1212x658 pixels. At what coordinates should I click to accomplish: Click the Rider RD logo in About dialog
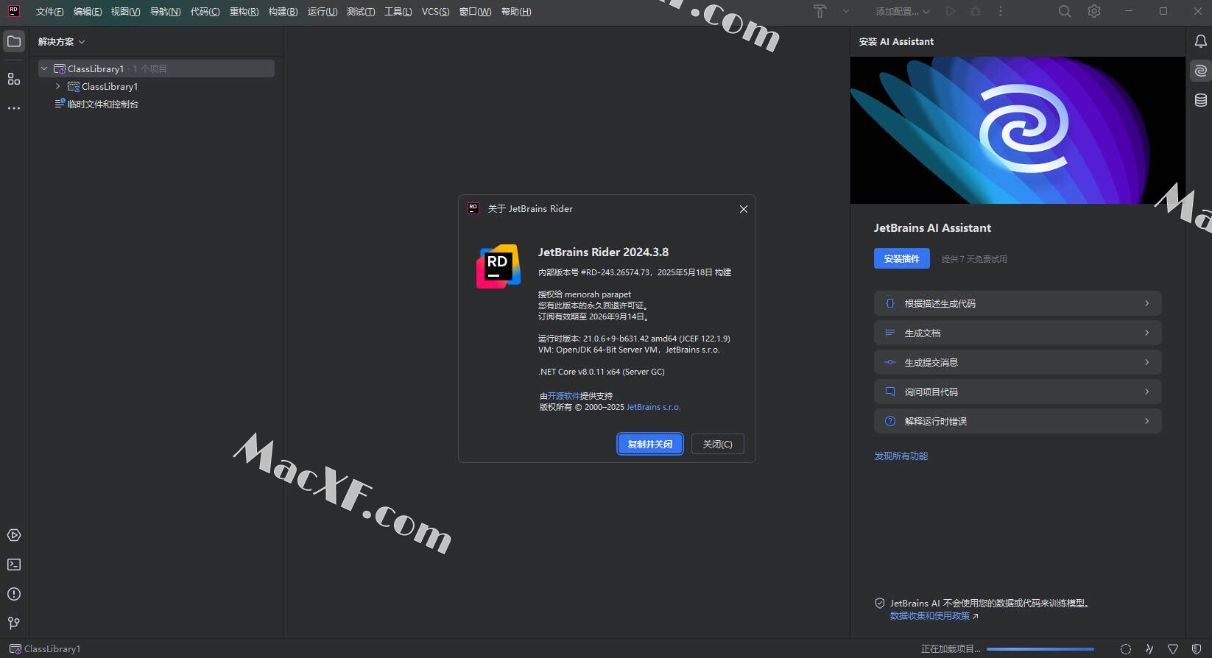498,266
